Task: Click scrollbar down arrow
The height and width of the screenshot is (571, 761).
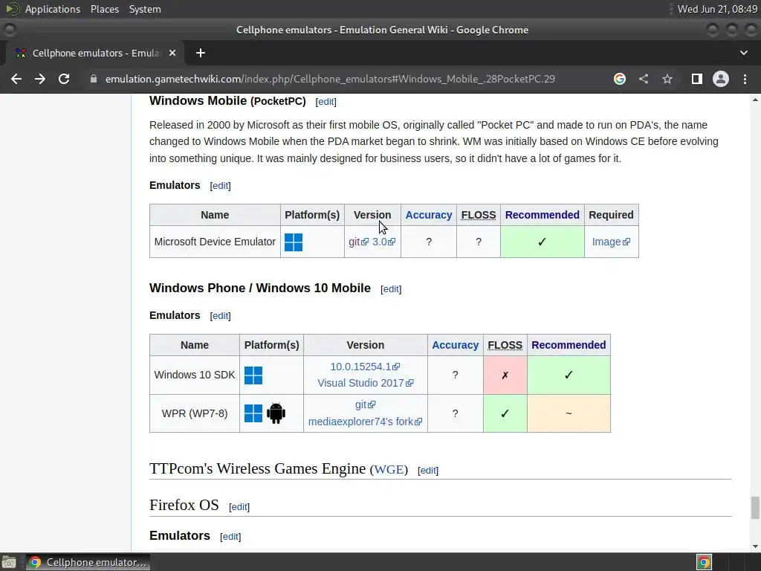Action: pyautogui.click(x=755, y=546)
